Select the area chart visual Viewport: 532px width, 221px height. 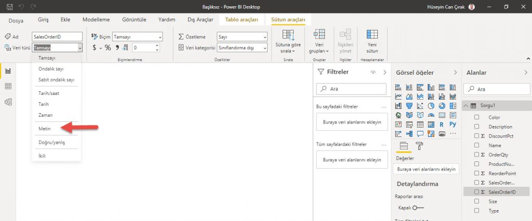click(x=409, y=96)
